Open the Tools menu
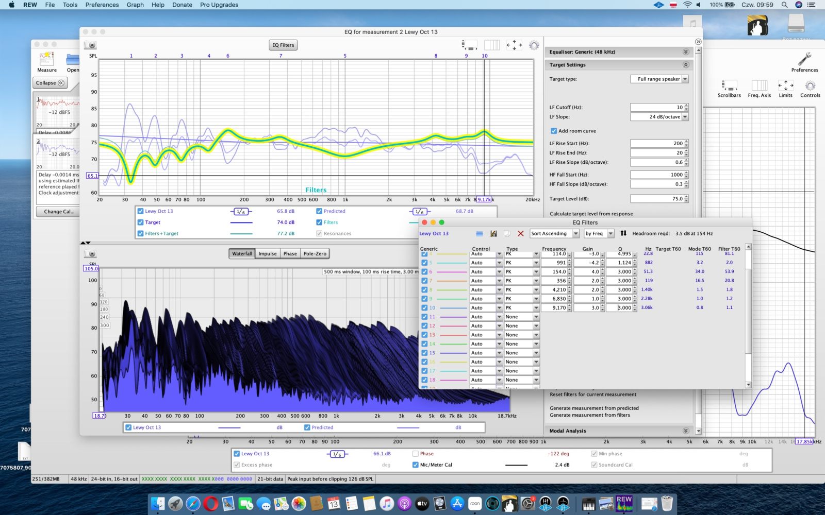This screenshot has width=825, height=515. point(70,5)
